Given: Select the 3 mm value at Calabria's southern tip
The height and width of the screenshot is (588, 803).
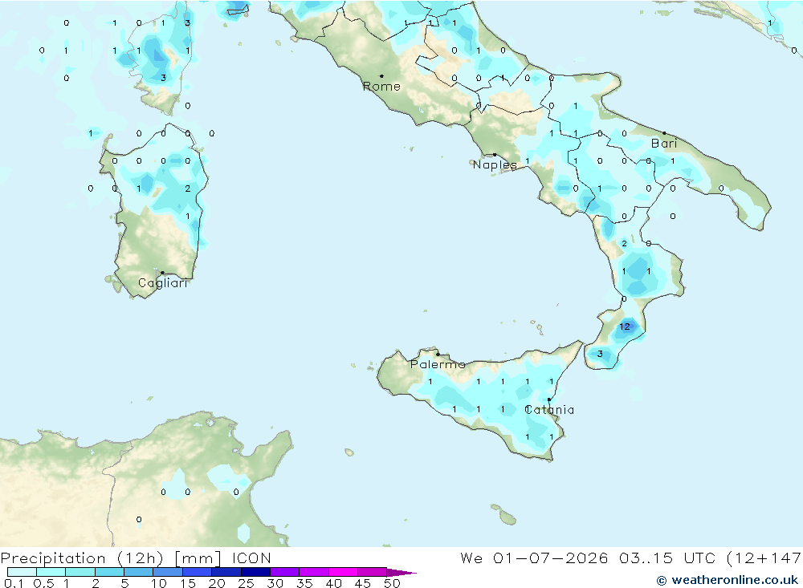Looking at the screenshot, I should point(600,354).
